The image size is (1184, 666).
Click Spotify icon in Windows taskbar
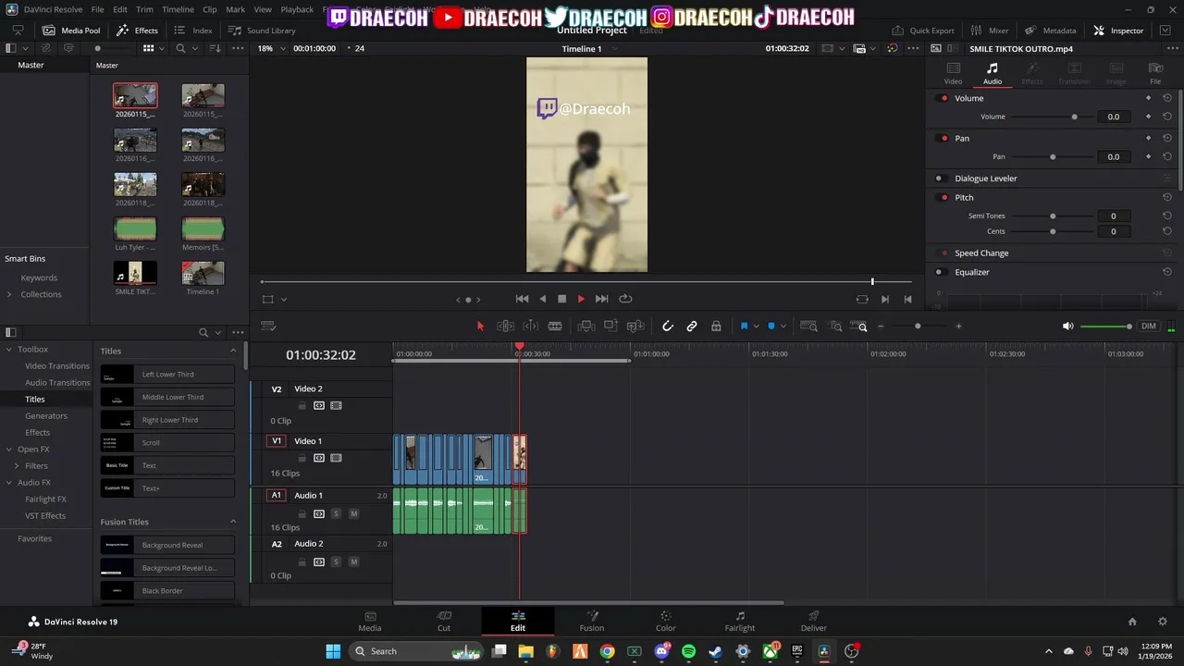[x=688, y=651]
